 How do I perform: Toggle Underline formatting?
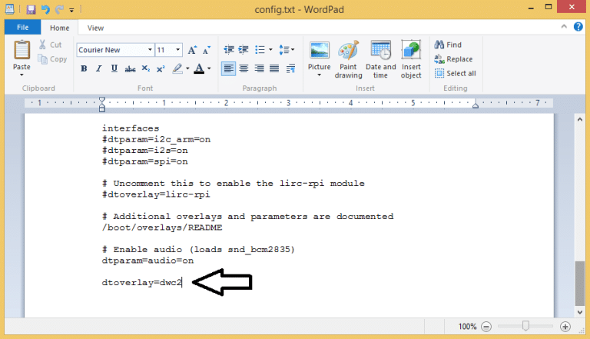(114, 68)
